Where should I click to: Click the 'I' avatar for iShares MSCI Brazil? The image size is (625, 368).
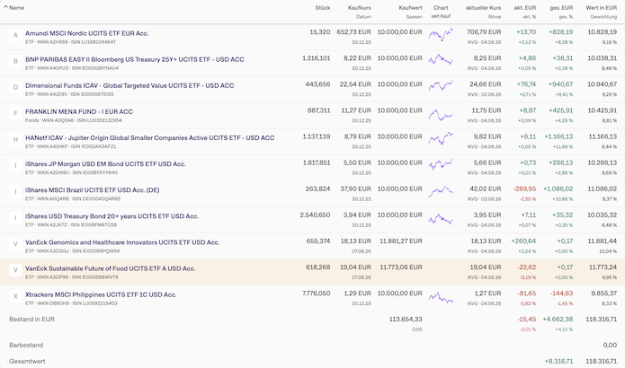(15, 192)
